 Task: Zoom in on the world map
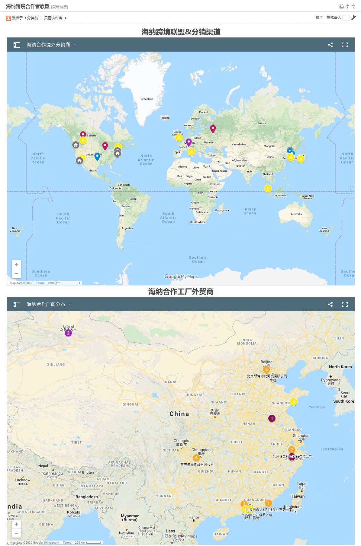(16, 265)
